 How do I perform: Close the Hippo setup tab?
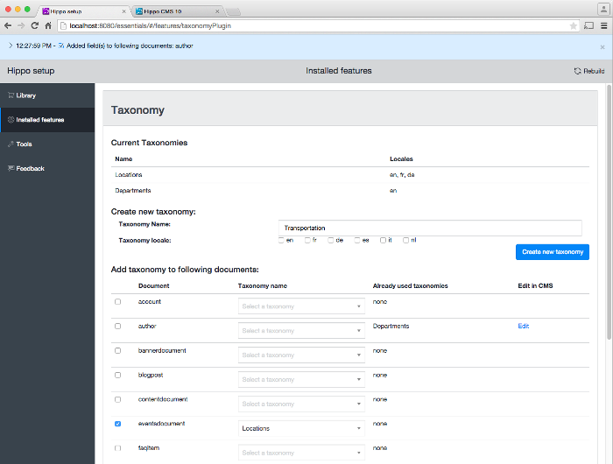124,11
